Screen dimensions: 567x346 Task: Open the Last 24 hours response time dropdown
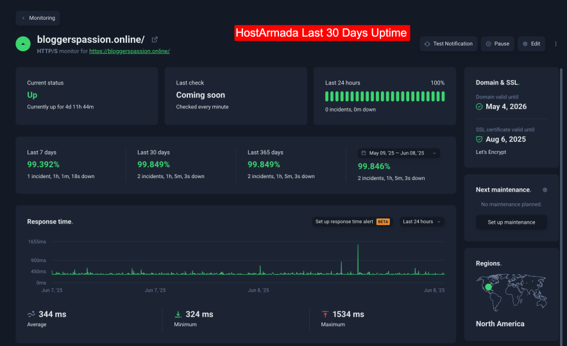click(421, 222)
